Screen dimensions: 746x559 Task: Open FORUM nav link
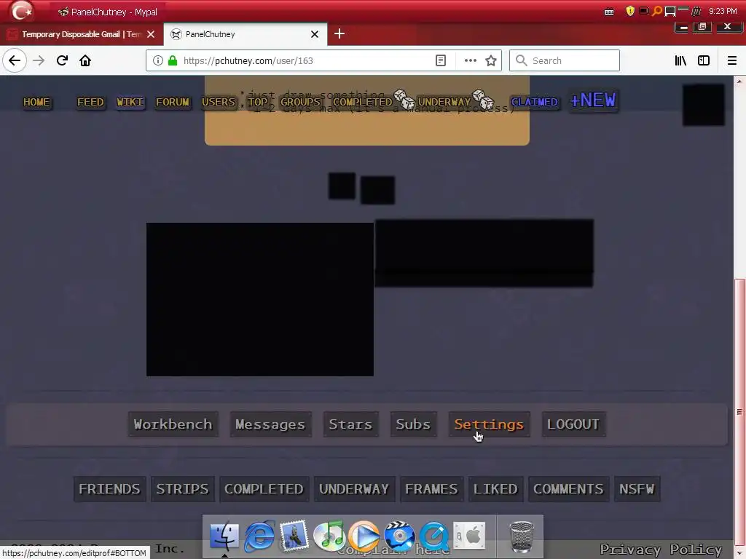(x=173, y=102)
